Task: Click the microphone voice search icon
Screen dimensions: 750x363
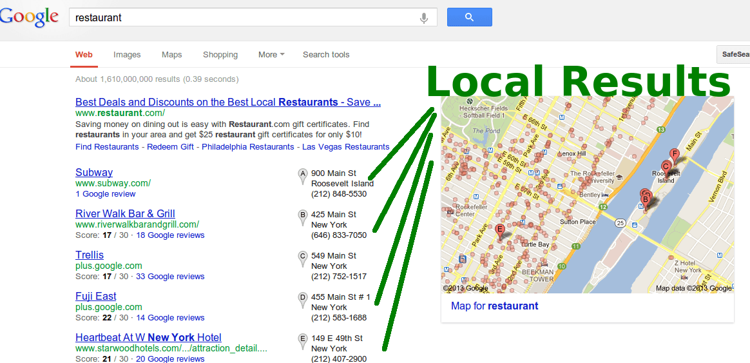Action: [x=423, y=18]
